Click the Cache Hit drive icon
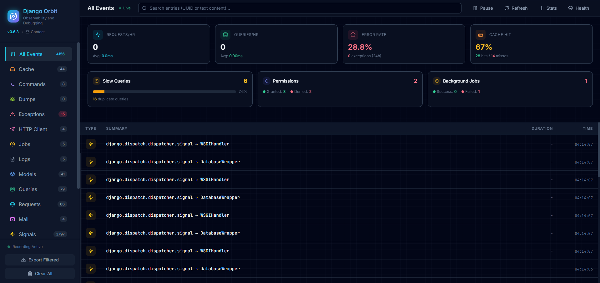This screenshot has height=283, width=600. (x=481, y=35)
